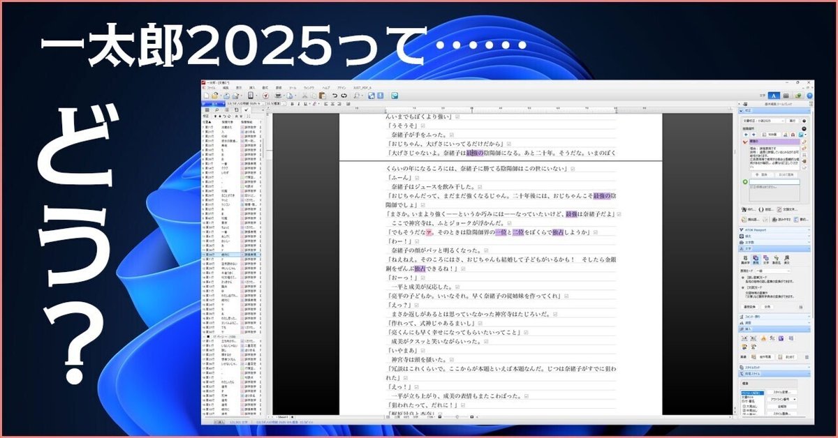Click the blue help question mark icon
The height and width of the screenshot is (438, 838).
809,96
